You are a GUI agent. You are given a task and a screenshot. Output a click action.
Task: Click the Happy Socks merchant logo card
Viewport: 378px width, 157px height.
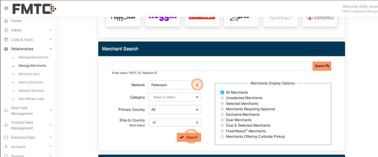click(123, 19)
